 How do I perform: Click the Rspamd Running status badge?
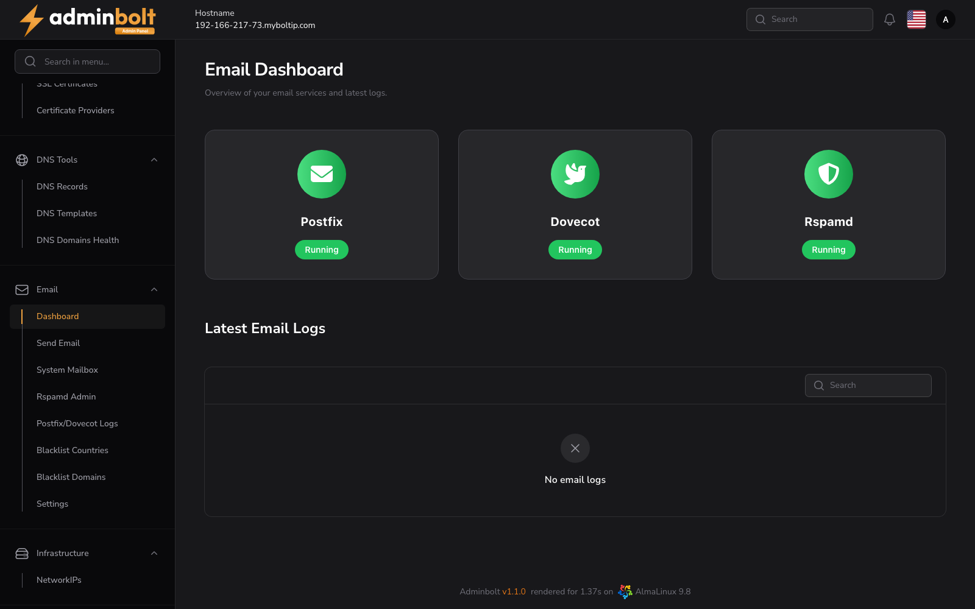[829, 250]
